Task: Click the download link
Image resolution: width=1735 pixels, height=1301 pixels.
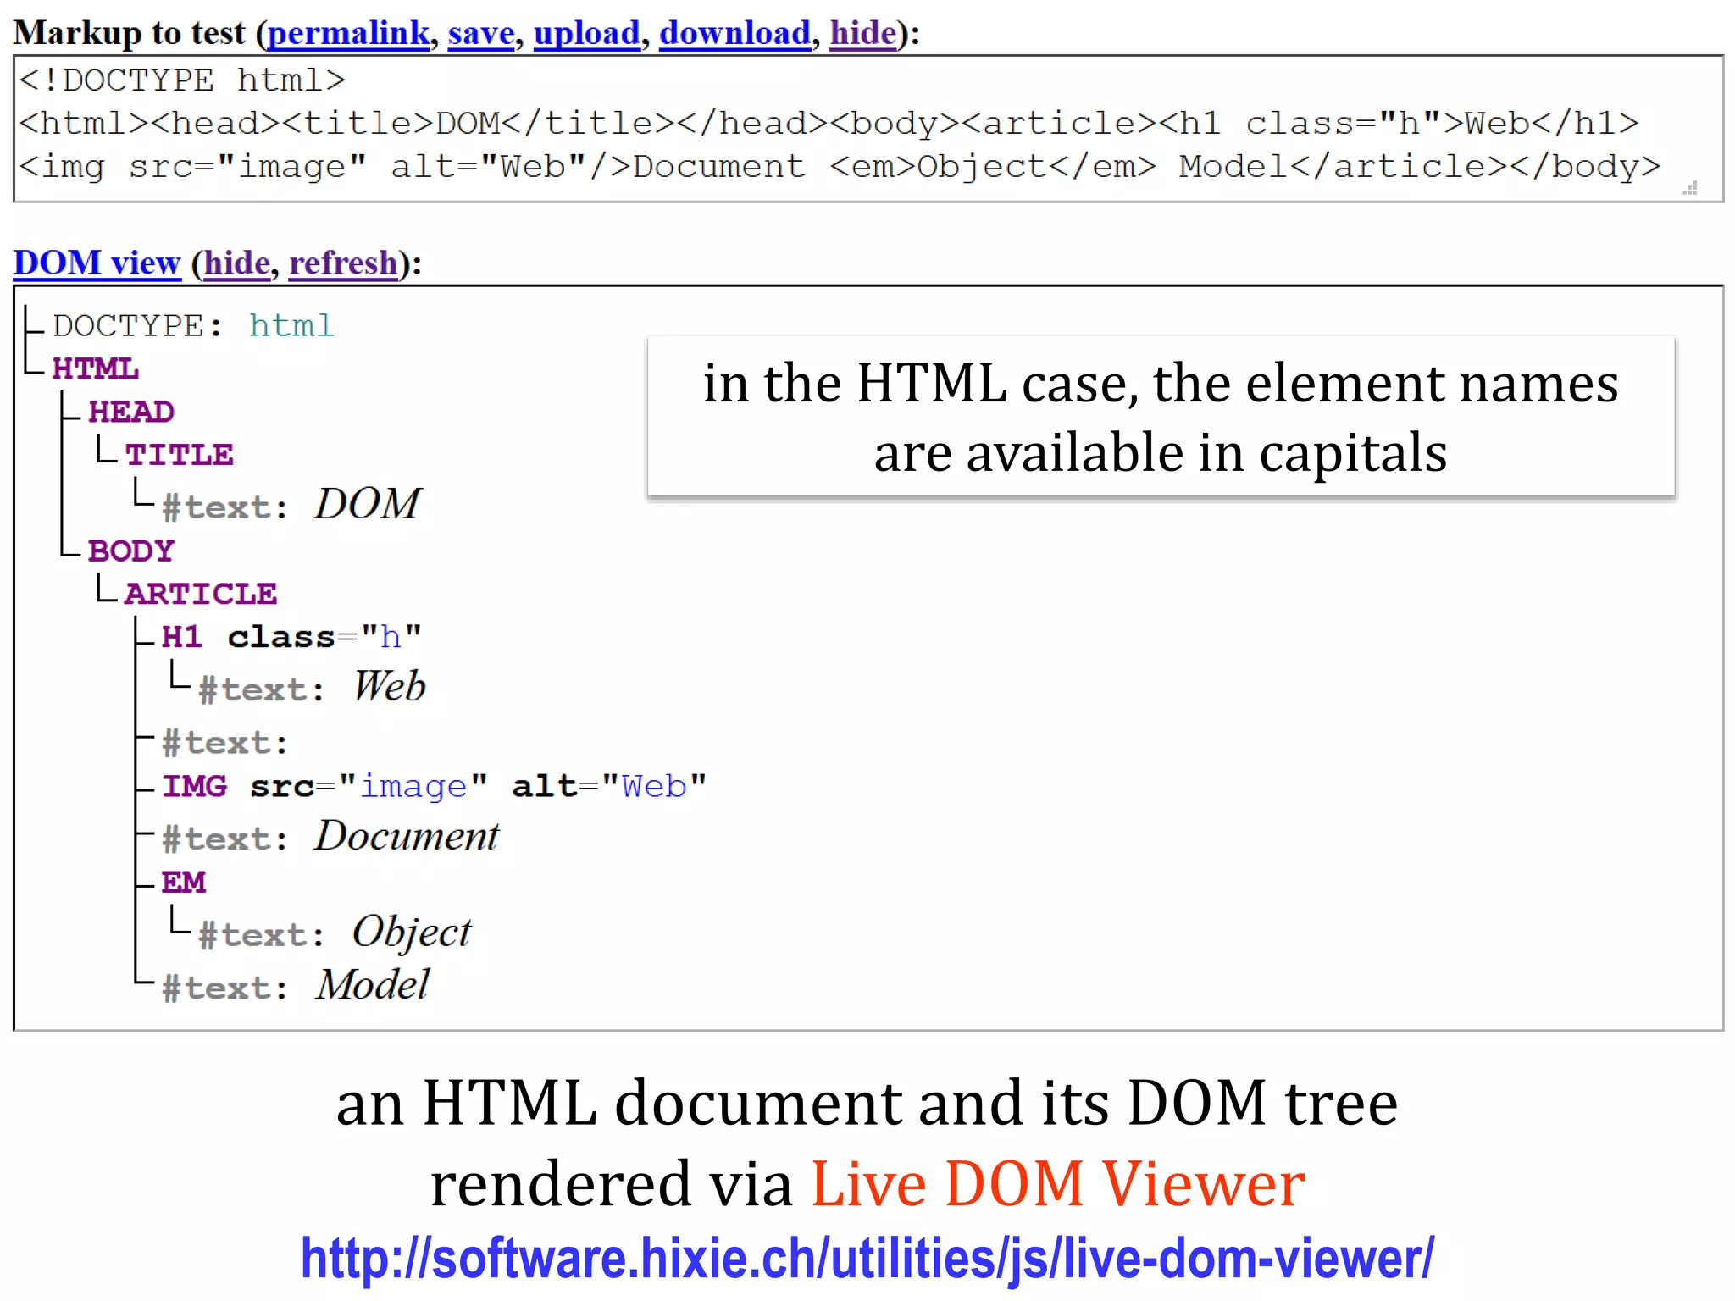Action: 735,34
